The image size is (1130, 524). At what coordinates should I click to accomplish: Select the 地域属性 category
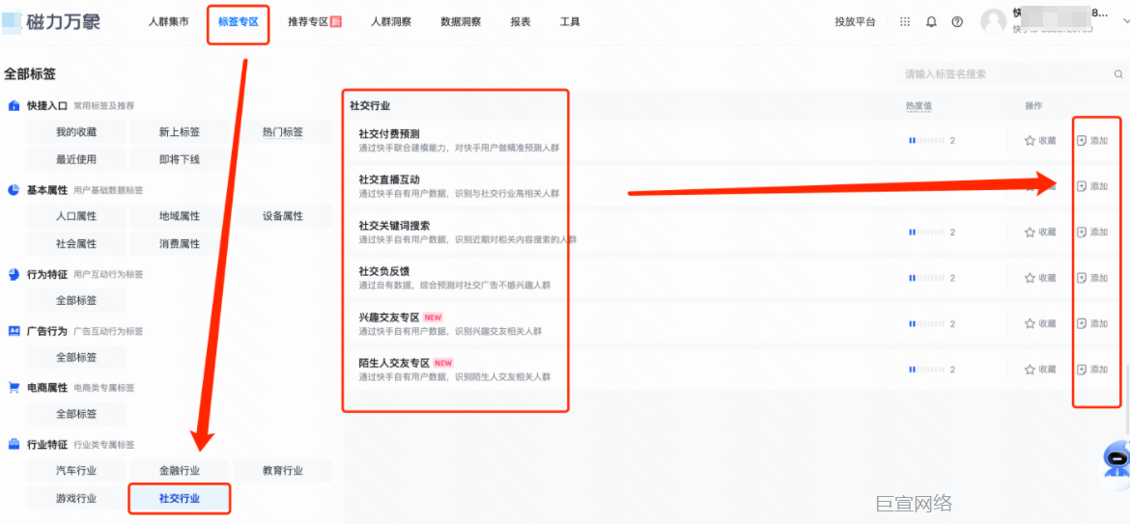180,216
